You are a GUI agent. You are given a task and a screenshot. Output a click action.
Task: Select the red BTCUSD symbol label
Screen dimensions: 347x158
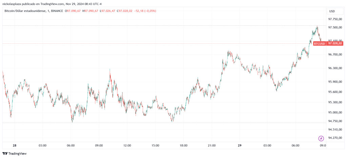[319, 44]
